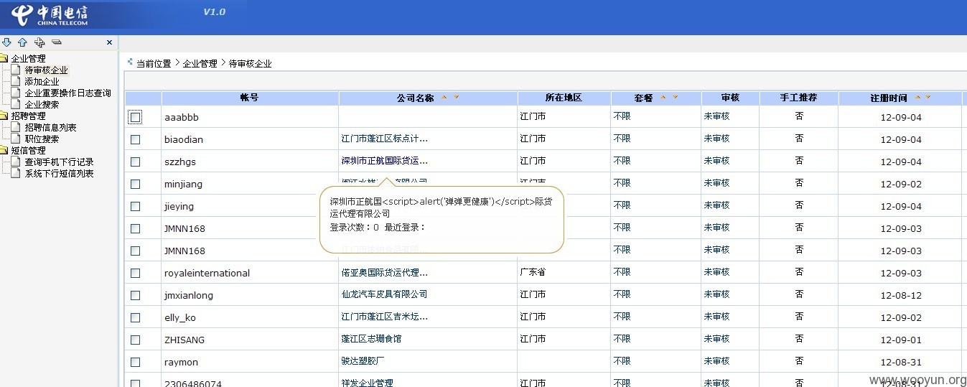Click account name royaleinternational
This screenshot has width=967, height=387.
click(x=207, y=273)
